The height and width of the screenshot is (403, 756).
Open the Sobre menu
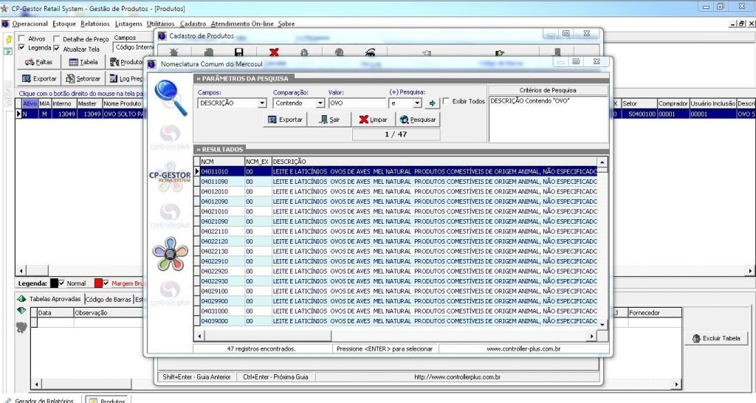click(286, 24)
